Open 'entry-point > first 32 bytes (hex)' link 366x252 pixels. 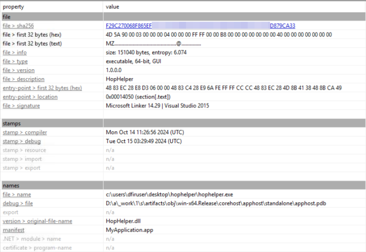pos(42,88)
